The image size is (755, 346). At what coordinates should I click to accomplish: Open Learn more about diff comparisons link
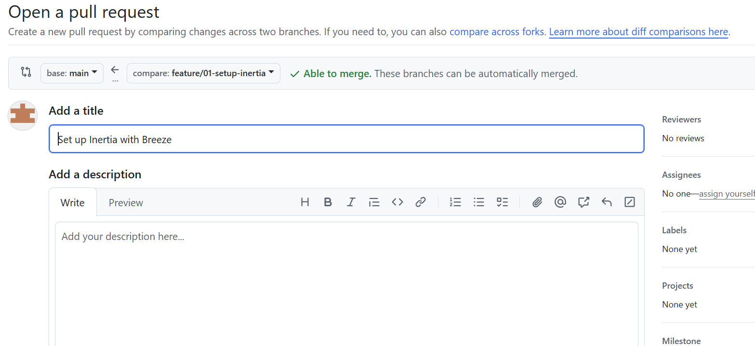638,32
